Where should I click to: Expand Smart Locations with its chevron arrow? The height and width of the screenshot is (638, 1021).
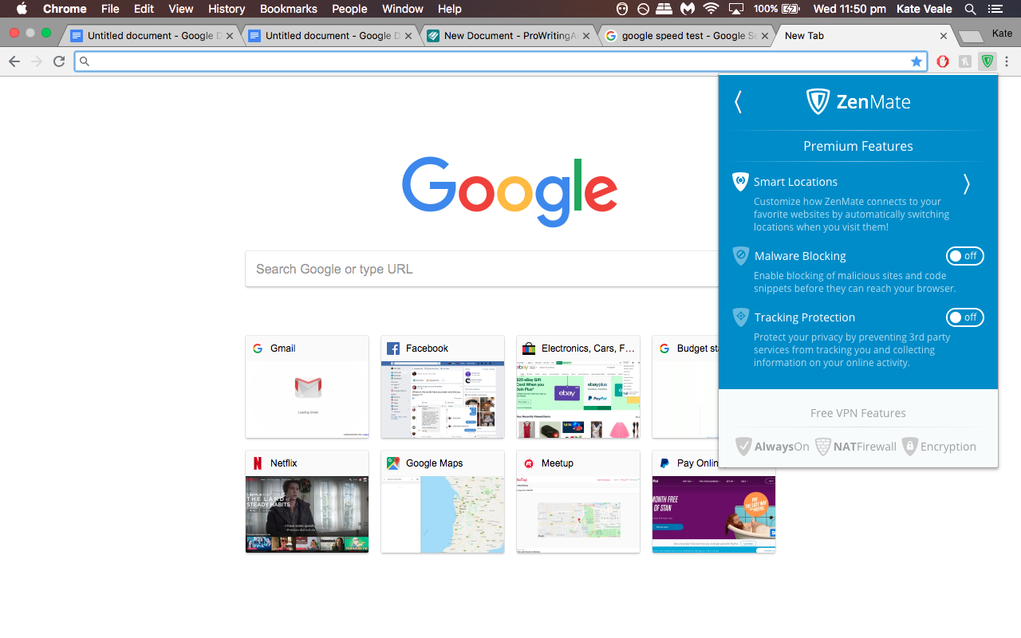point(966,183)
